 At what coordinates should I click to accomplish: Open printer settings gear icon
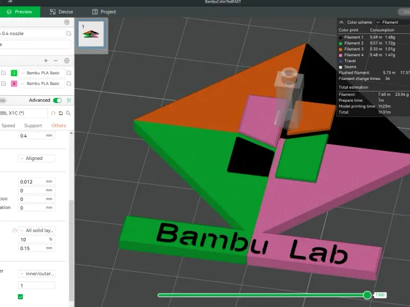[x=67, y=22]
